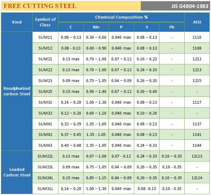Click SUM42 Mn value 1.35 - 1.65
Image resolution: width=211 pixels, height=195 pixels.
[x=96, y=135]
